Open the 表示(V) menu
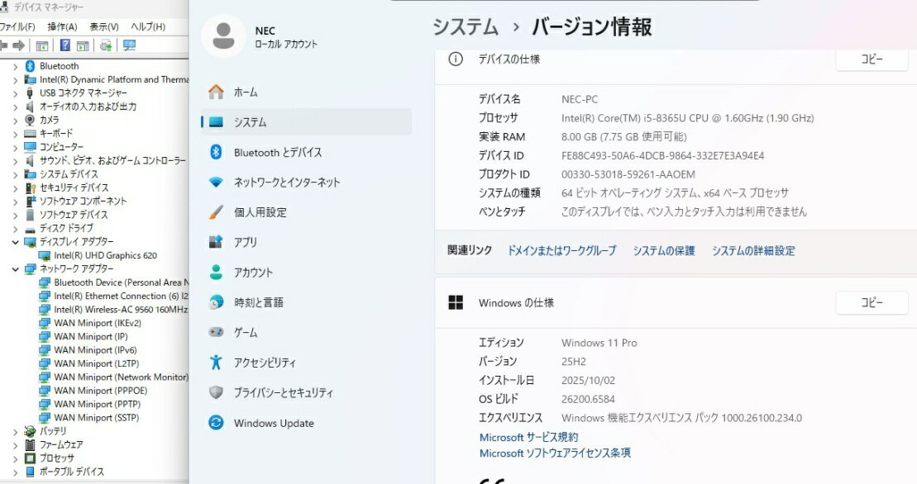 tap(104, 26)
